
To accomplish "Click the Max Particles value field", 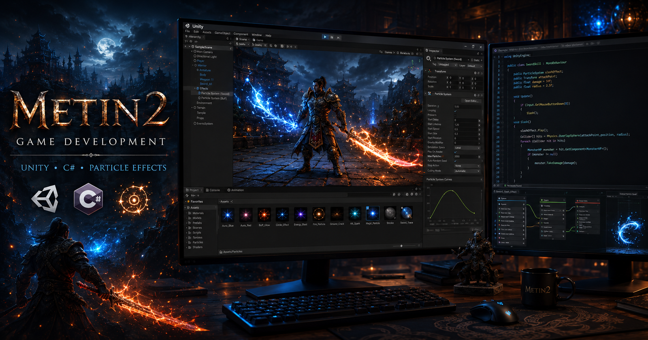I will [x=467, y=156].
